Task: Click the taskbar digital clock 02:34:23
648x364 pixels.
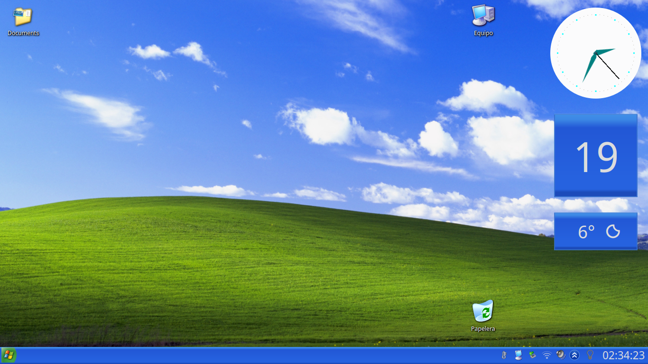Action: 624,355
